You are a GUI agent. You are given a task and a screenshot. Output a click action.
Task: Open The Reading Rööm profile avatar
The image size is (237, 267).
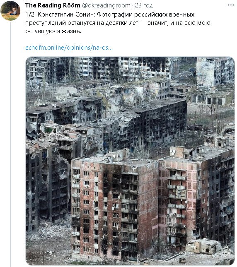(x=10, y=11)
